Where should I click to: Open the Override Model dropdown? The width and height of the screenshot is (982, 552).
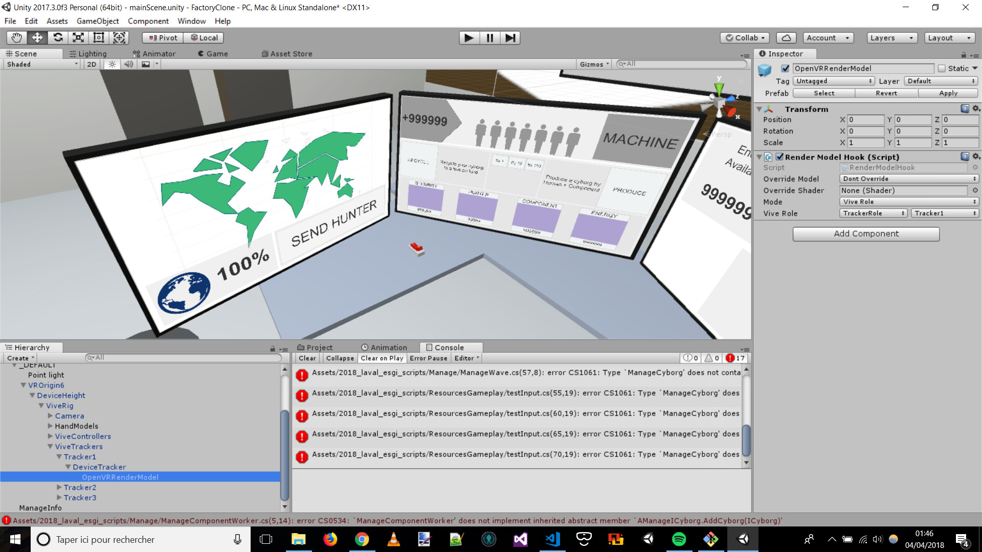(909, 179)
